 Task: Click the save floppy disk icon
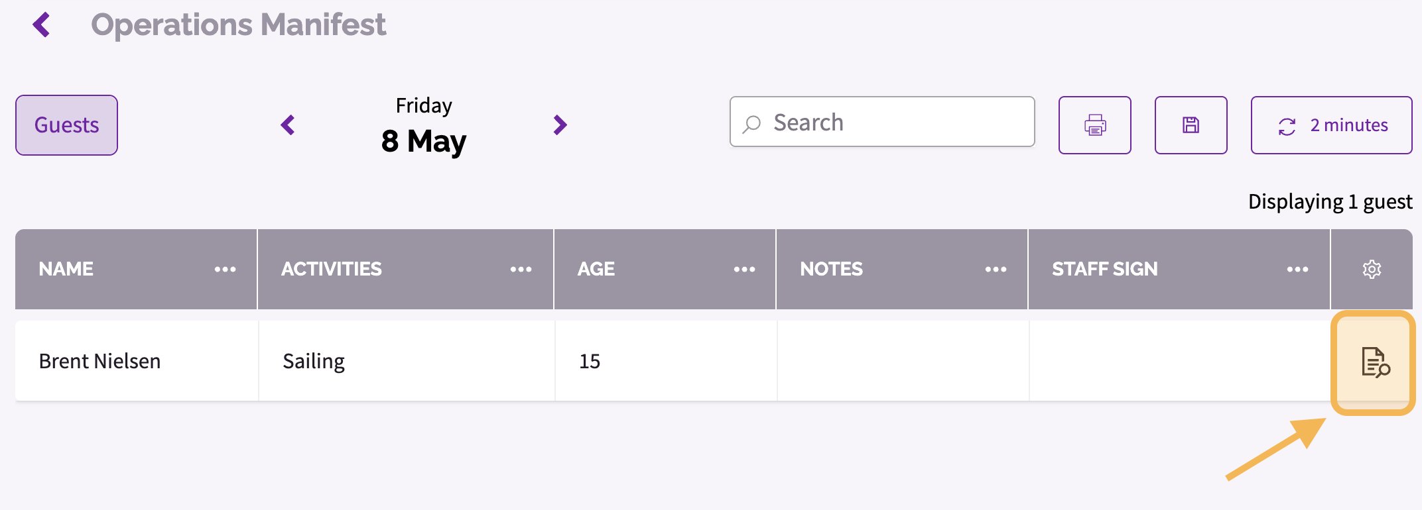pos(1191,125)
